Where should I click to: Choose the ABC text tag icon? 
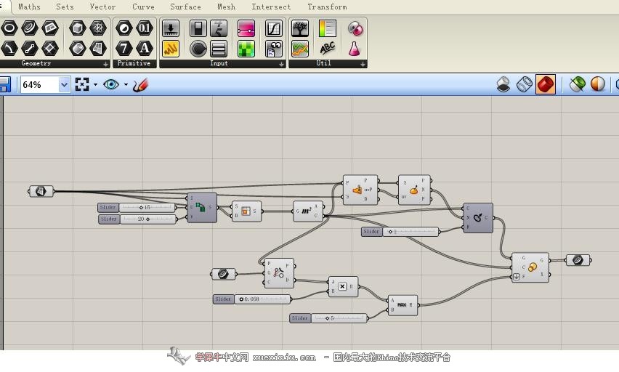(327, 49)
